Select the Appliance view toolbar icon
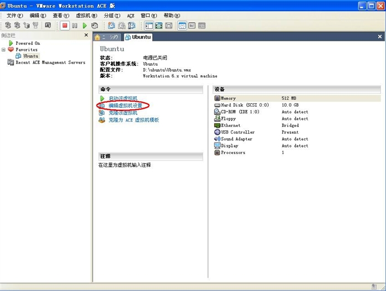Viewport: 386px width, 291px height. click(202, 25)
